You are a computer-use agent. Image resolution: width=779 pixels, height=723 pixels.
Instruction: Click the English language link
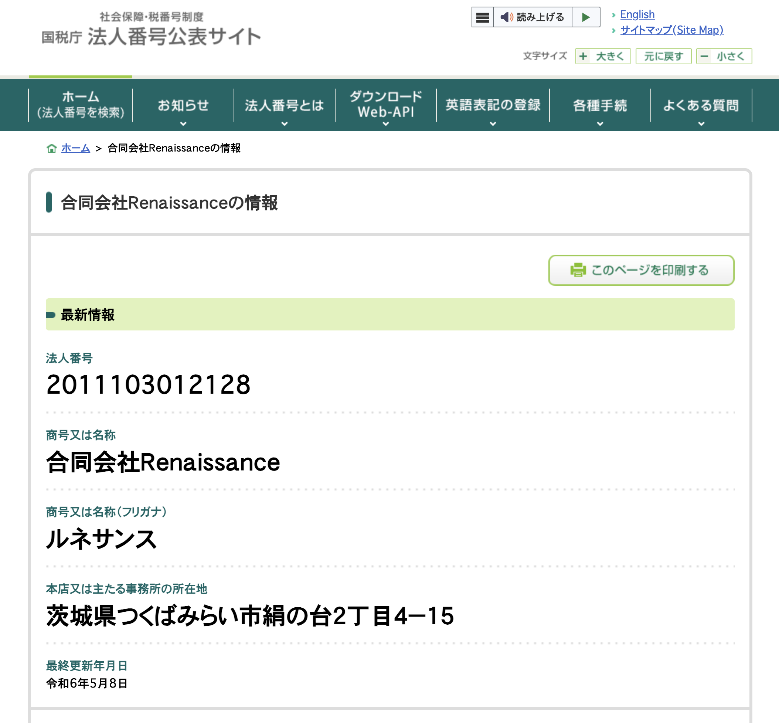[x=637, y=14]
